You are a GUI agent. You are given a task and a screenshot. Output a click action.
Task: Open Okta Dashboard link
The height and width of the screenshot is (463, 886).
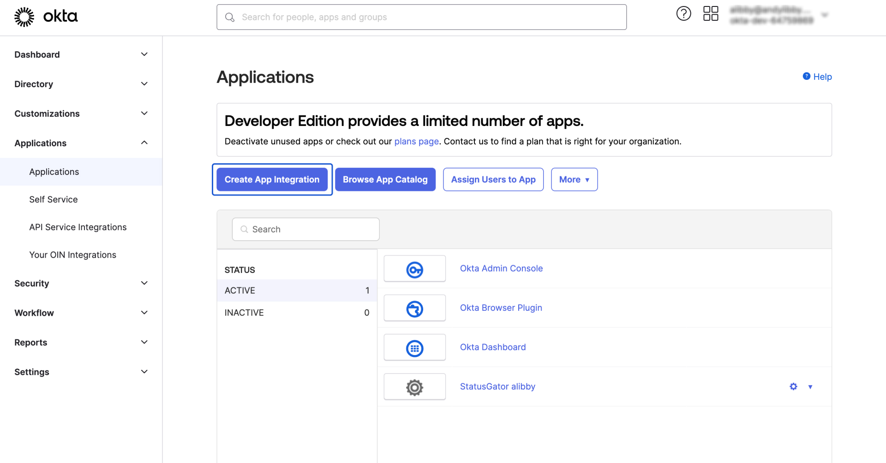click(493, 347)
